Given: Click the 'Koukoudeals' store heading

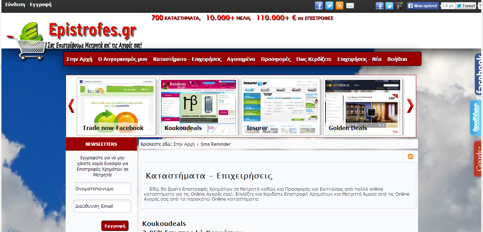Looking at the screenshot, I should (x=164, y=224).
